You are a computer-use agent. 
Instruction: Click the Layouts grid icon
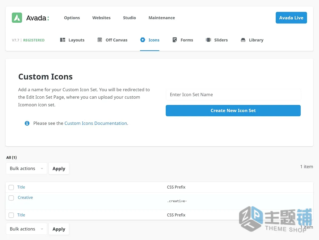coord(63,40)
